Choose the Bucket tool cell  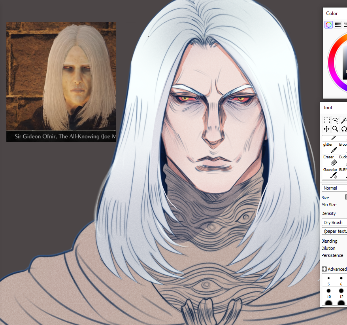[343, 160]
